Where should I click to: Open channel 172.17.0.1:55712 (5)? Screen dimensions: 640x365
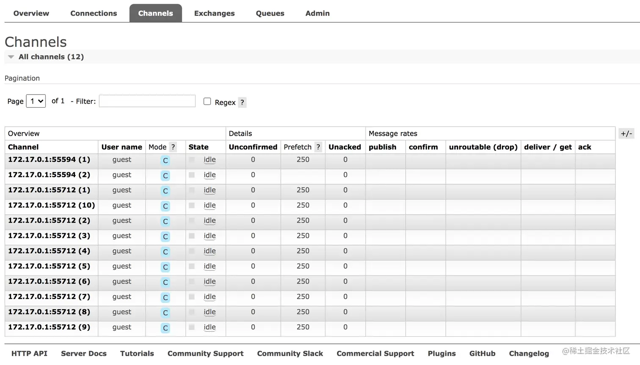point(49,266)
